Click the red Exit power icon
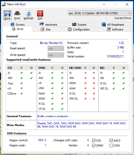134x155 pixels. tap(40, 13)
